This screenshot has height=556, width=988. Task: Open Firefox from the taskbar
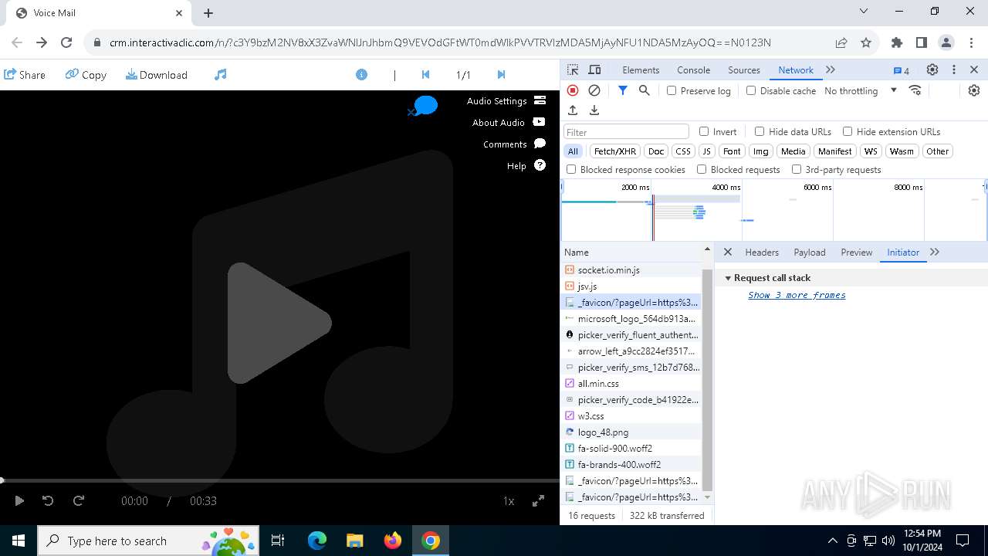click(x=392, y=541)
